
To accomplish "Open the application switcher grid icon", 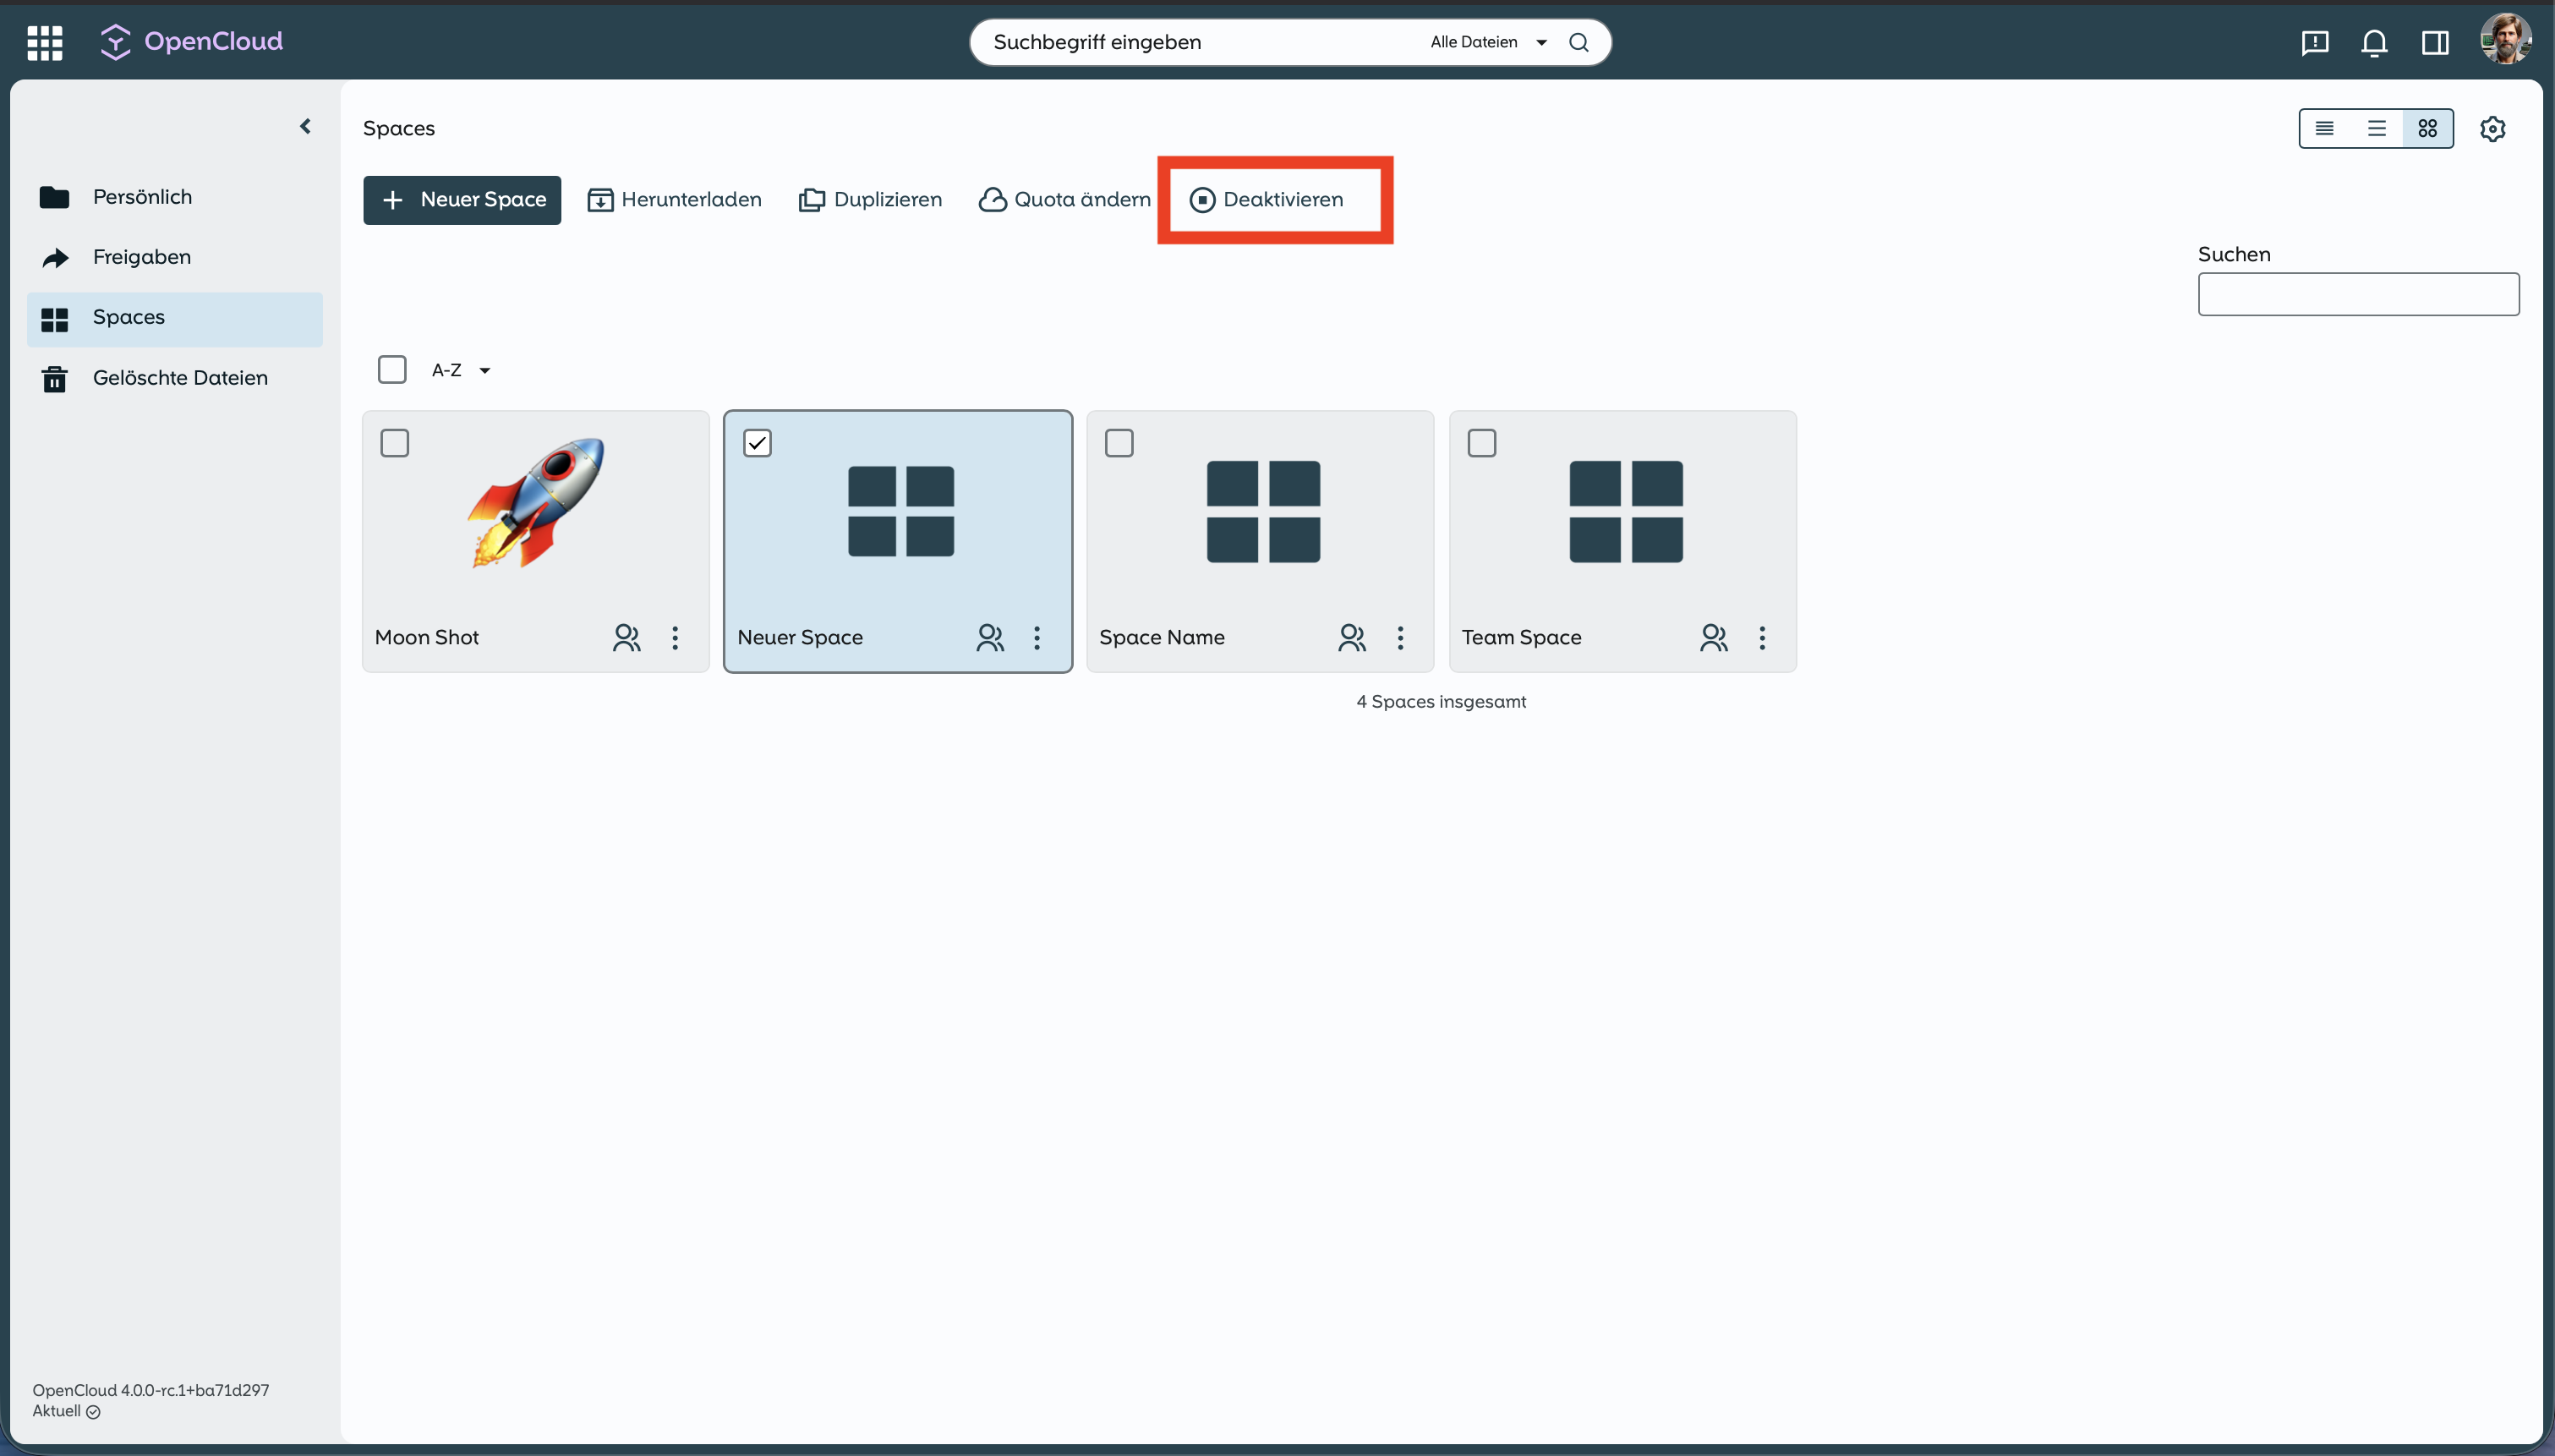I will pos(44,42).
